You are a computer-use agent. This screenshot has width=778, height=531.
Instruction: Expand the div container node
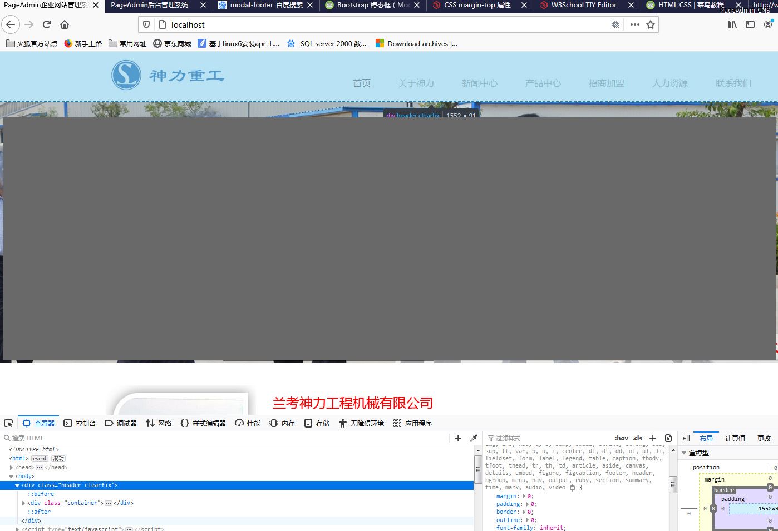point(23,503)
